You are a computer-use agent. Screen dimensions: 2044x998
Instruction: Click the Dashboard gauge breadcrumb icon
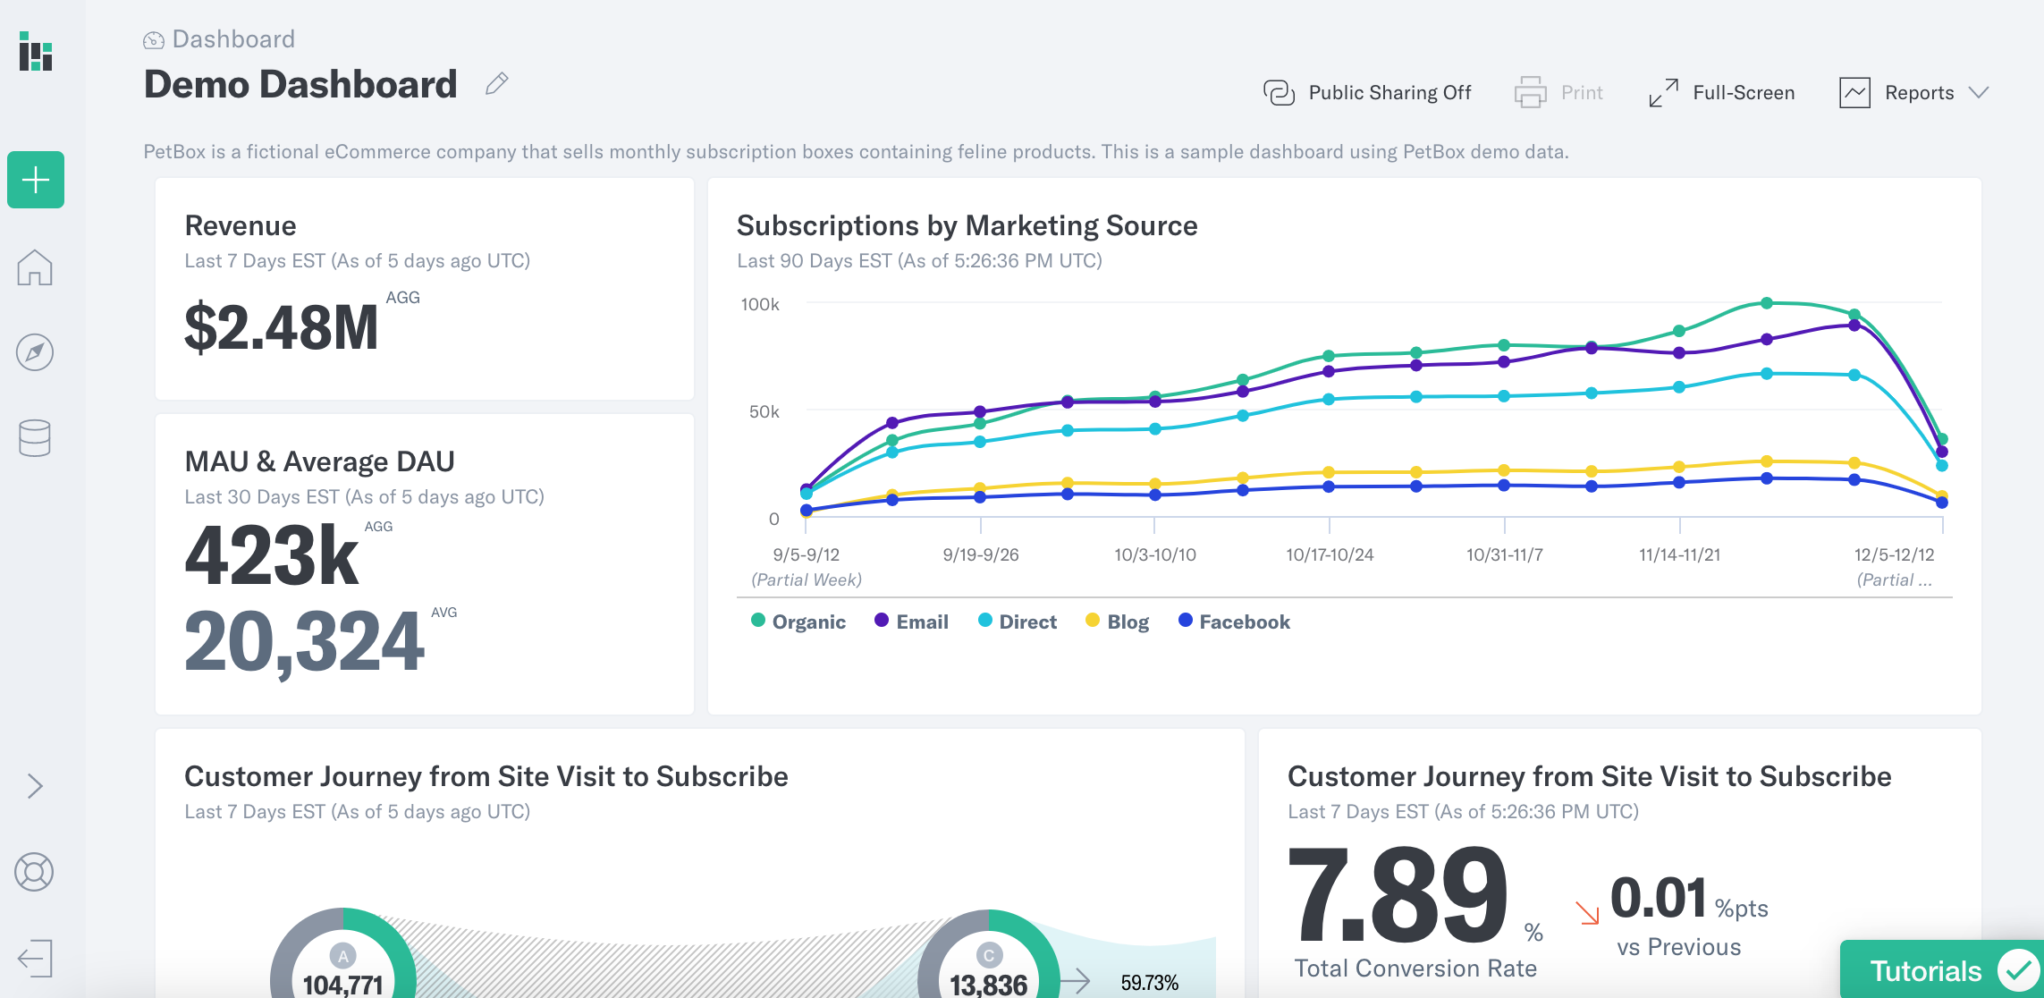pos(154,40)
